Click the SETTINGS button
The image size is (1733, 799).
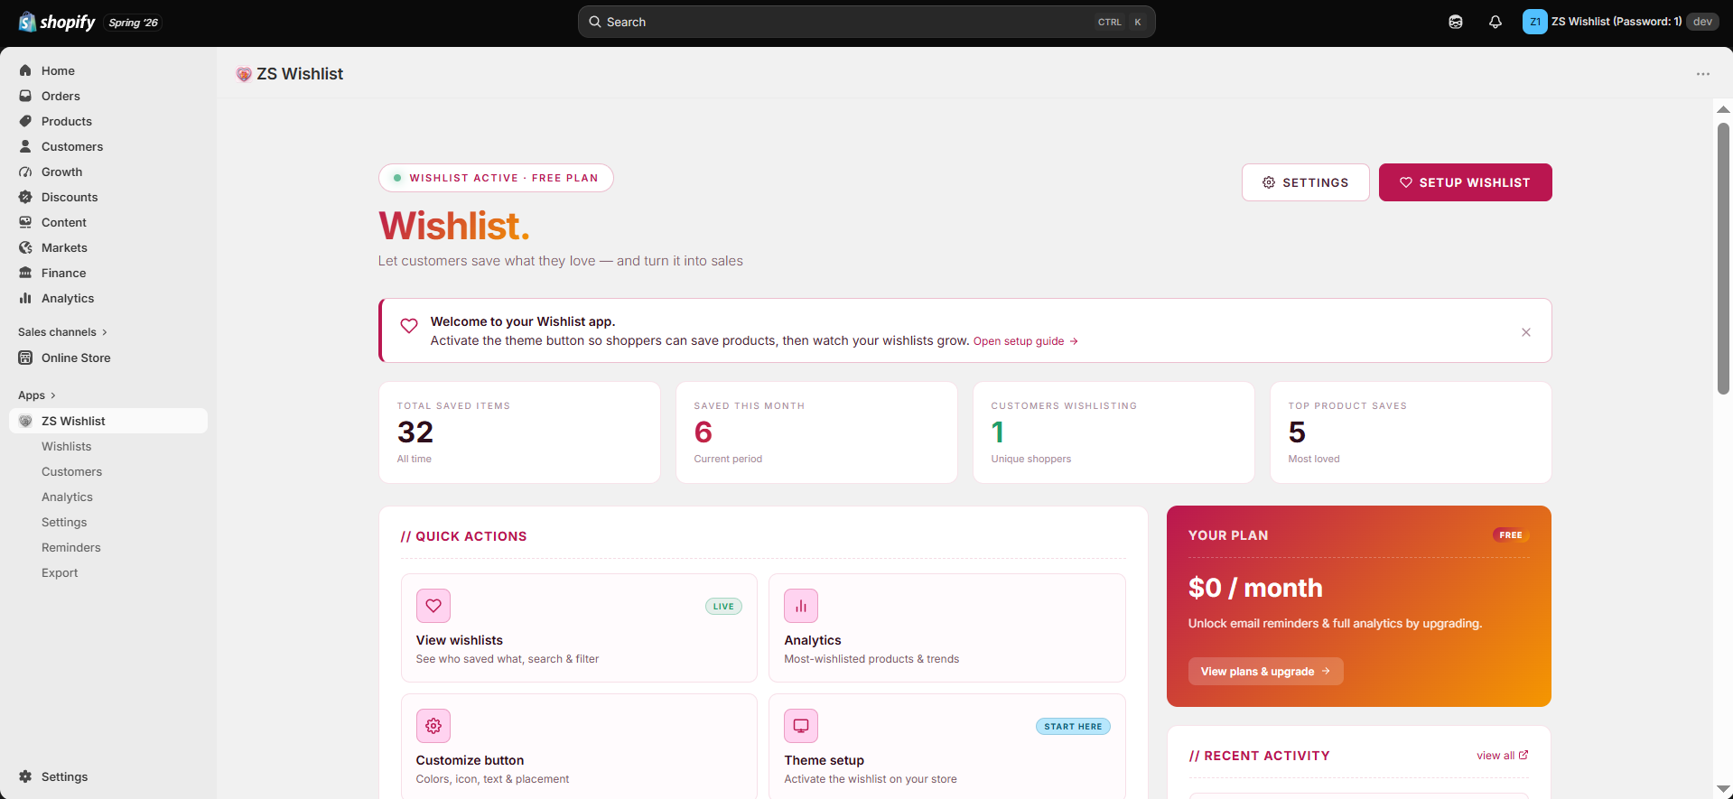[x=1305, y=182]
